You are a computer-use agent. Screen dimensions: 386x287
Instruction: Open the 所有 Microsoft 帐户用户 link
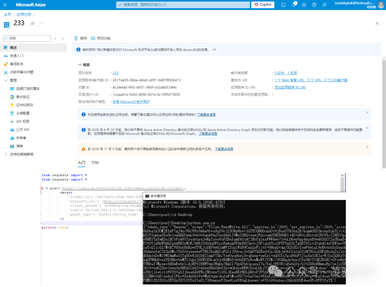point(131,102)
